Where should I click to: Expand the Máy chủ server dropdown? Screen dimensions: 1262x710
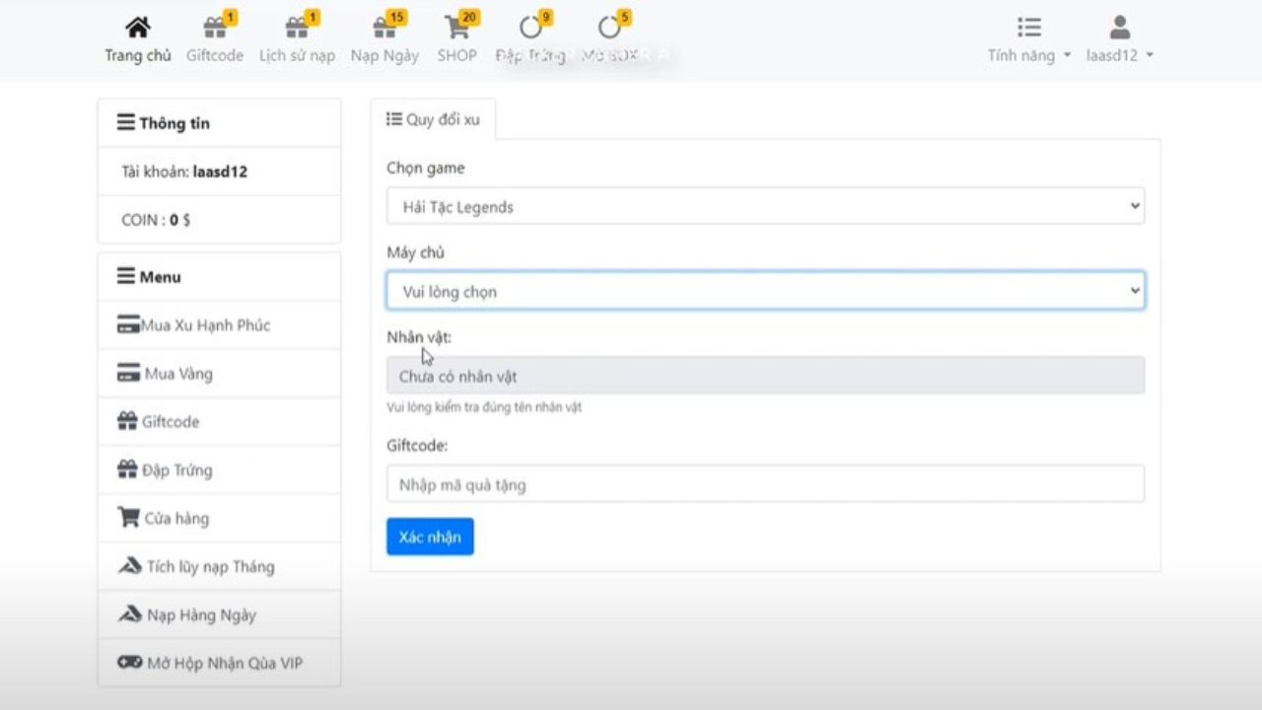click(765, 291)
